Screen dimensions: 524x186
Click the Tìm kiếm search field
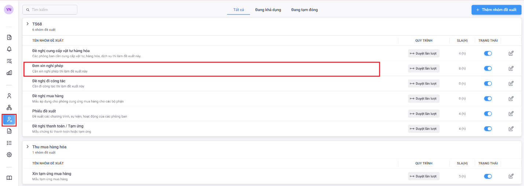[x=50, y=10]
